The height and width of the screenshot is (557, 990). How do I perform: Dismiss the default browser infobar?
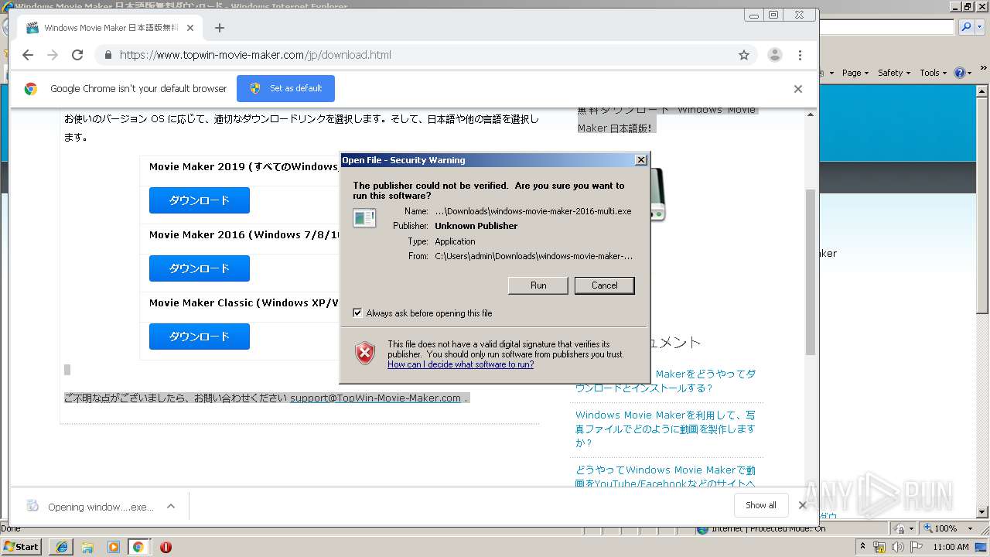(x=797, y=89)
